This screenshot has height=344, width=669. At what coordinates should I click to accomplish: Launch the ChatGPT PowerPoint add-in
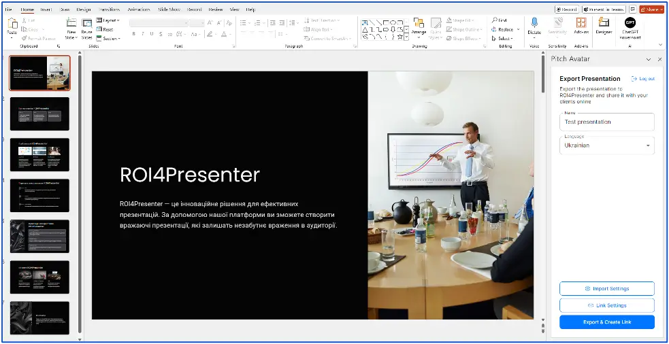(x=630, y=24)
